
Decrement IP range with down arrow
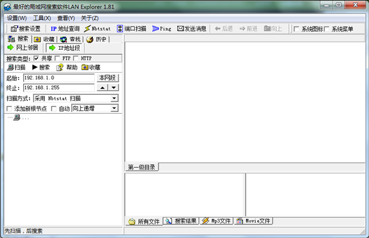point(114,88)
